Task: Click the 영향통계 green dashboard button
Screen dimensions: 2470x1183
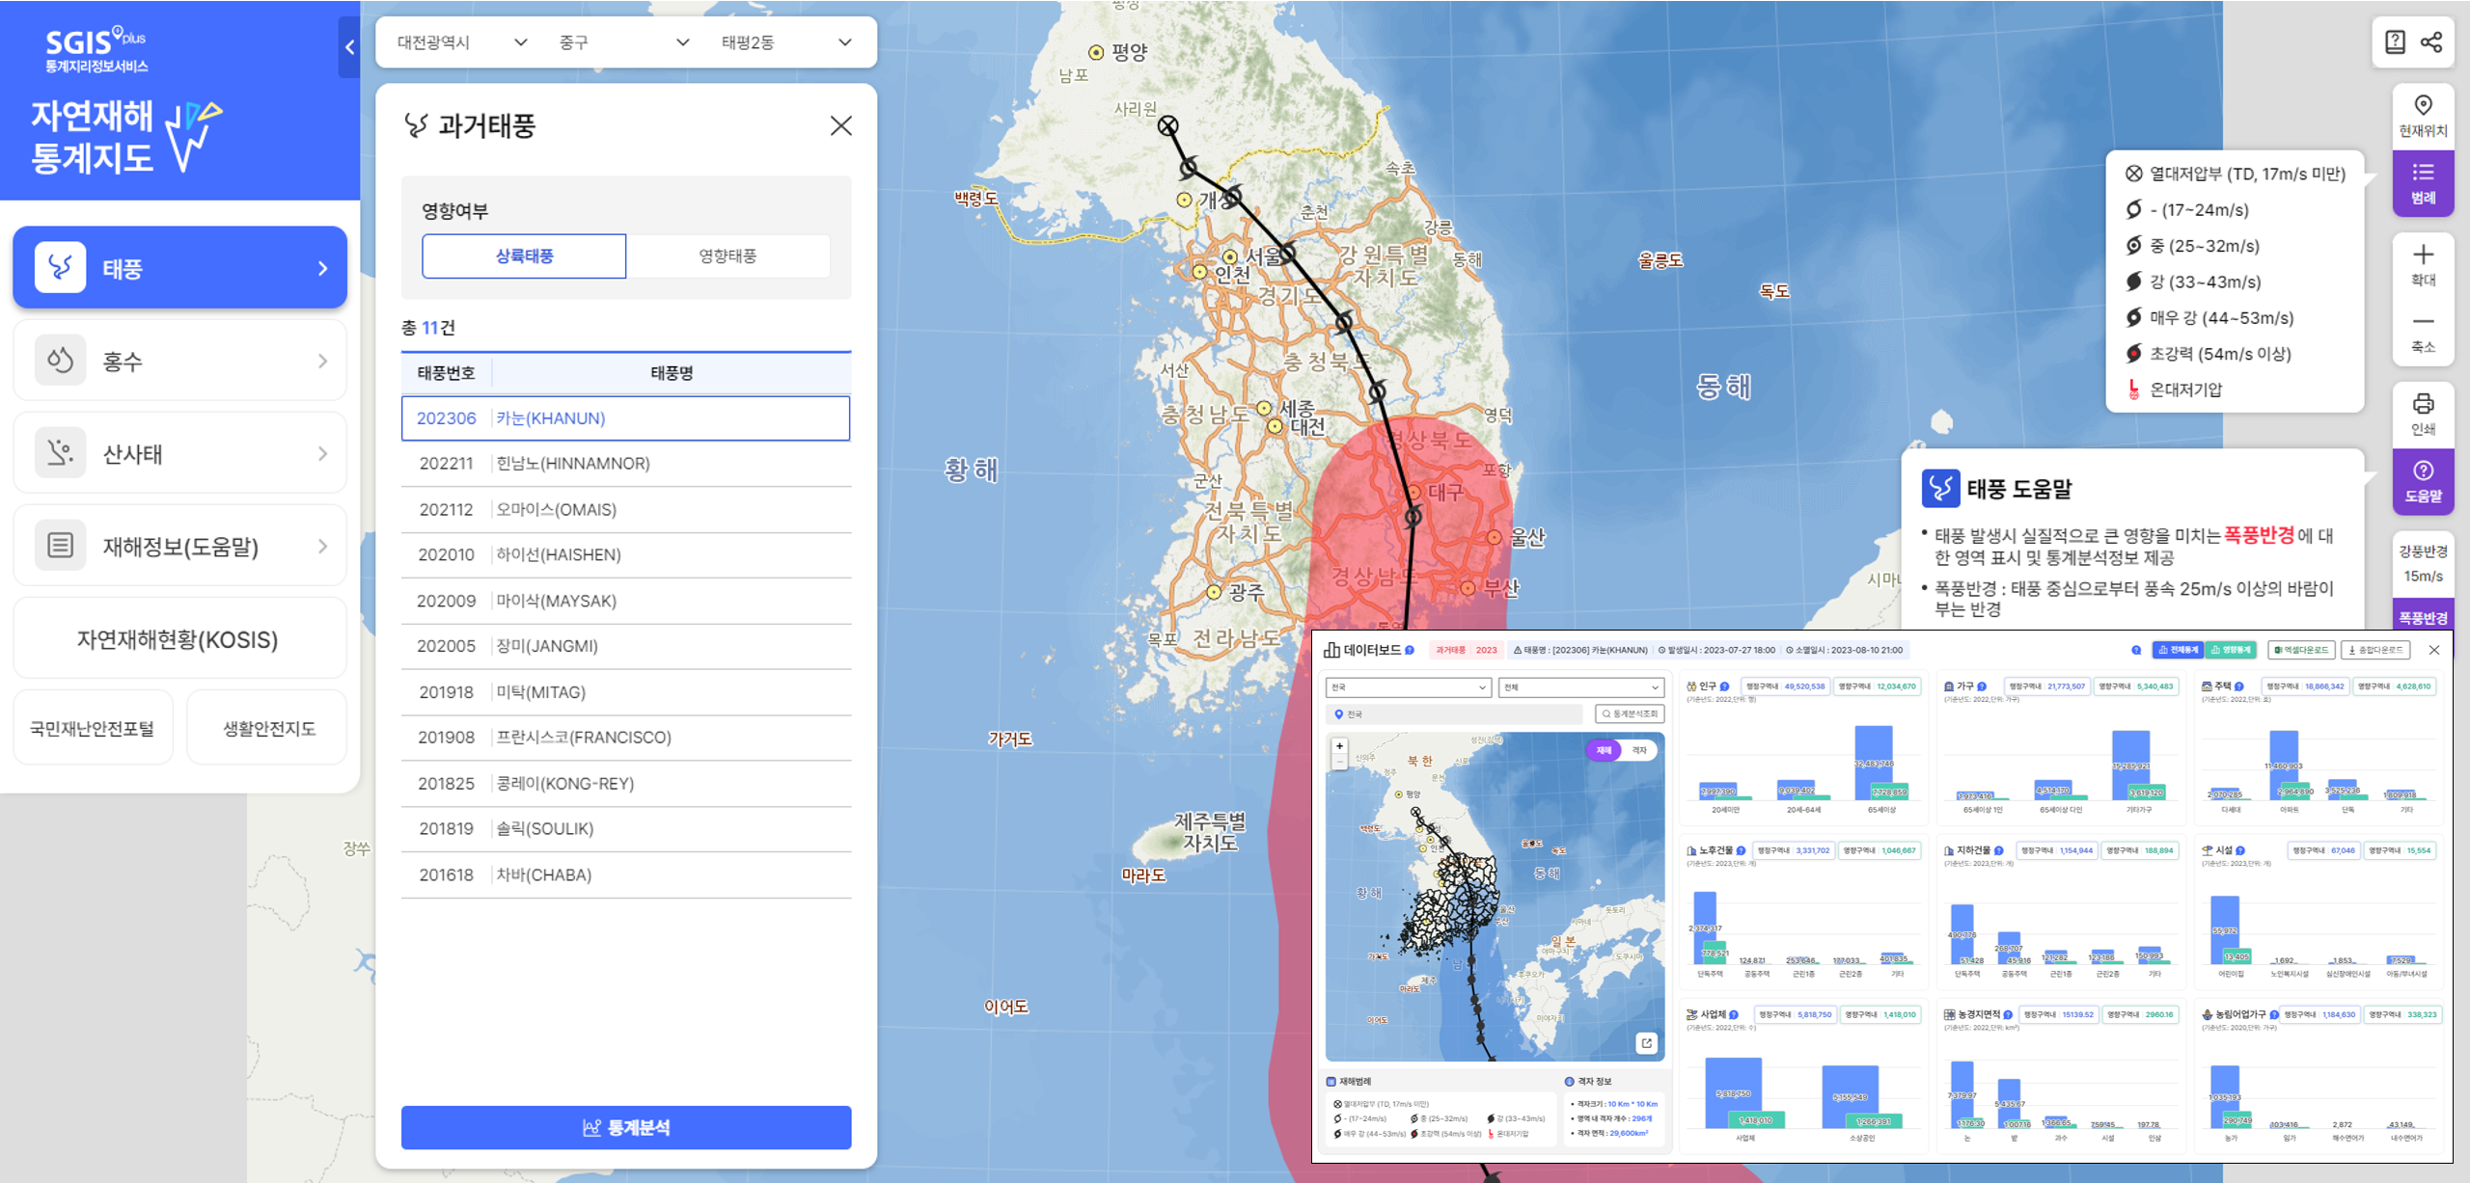Action: pyautogui.click(x=2231, y=650)
